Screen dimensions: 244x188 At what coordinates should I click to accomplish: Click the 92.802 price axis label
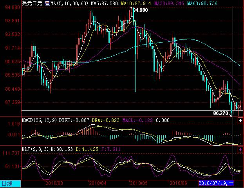(13, 34)
